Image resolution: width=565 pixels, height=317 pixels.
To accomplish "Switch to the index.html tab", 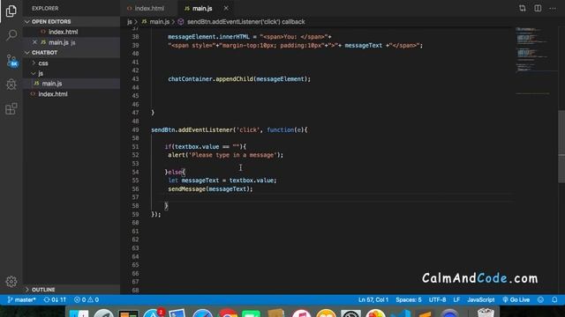I will pyautogui.click(x=146, y=8).
